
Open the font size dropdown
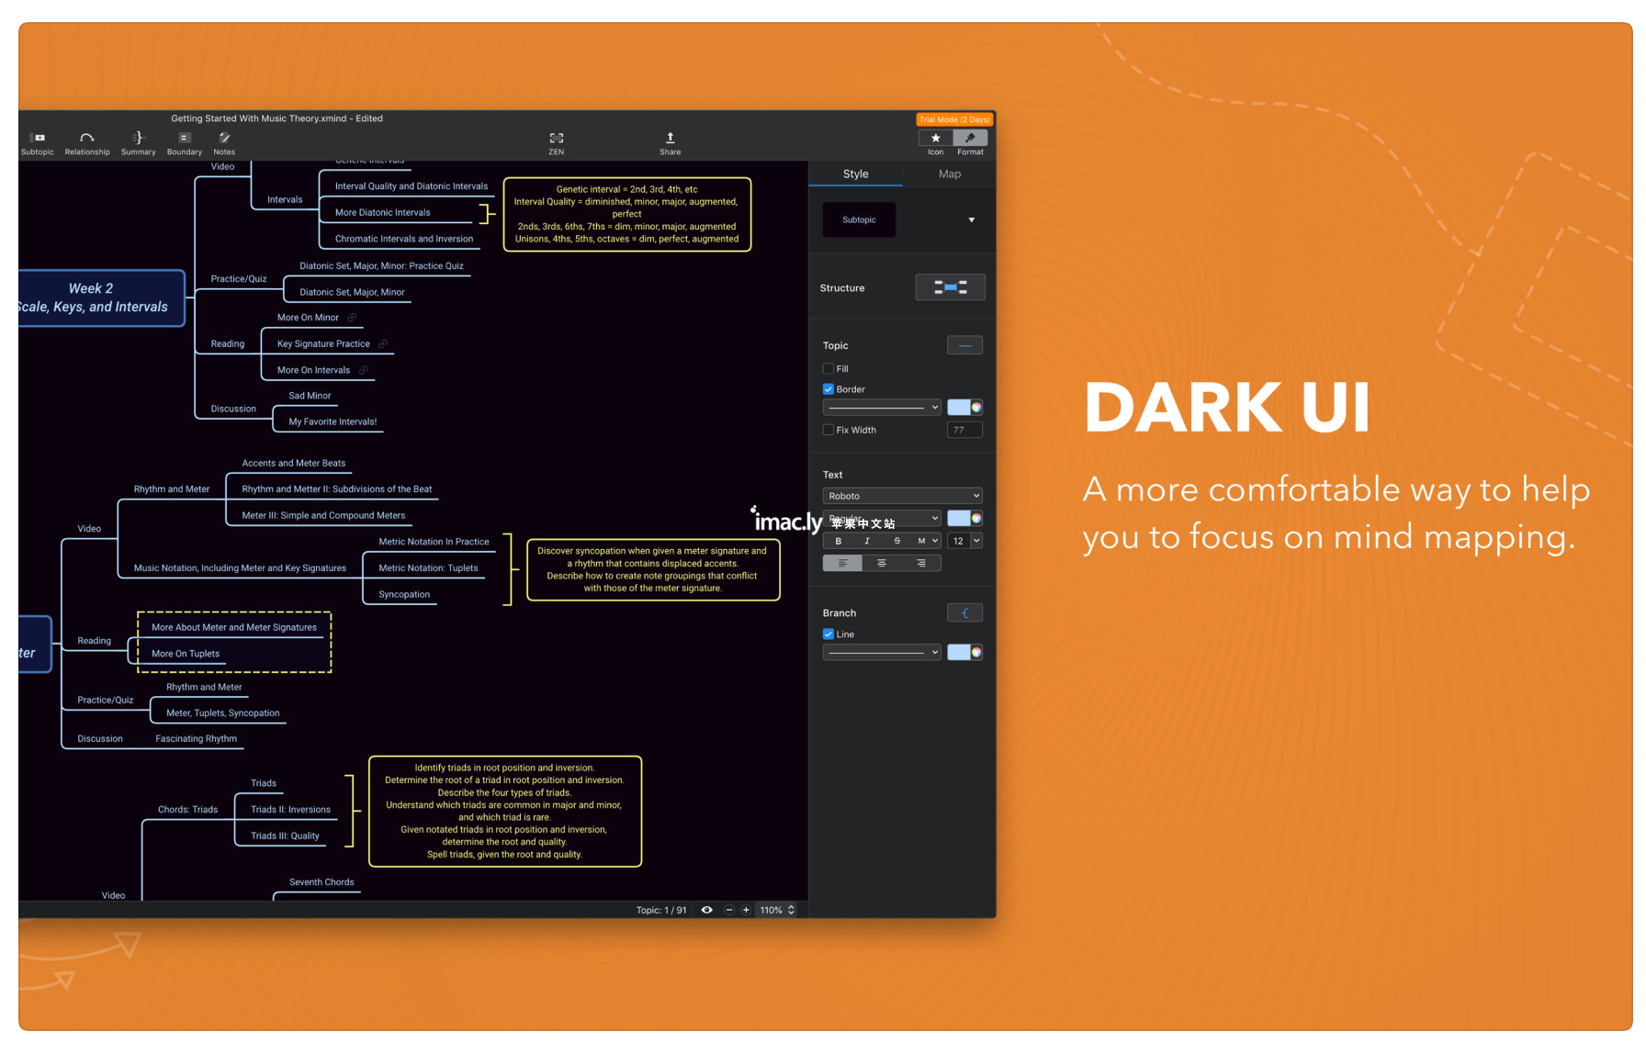976,541
